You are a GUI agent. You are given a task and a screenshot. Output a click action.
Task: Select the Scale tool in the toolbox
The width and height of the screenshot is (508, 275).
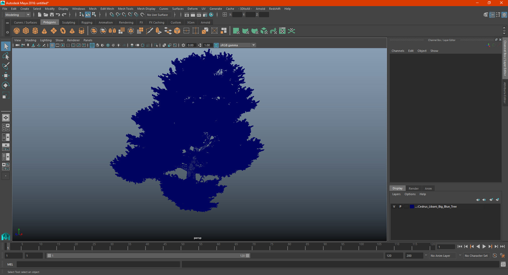[x=6, y=95]
